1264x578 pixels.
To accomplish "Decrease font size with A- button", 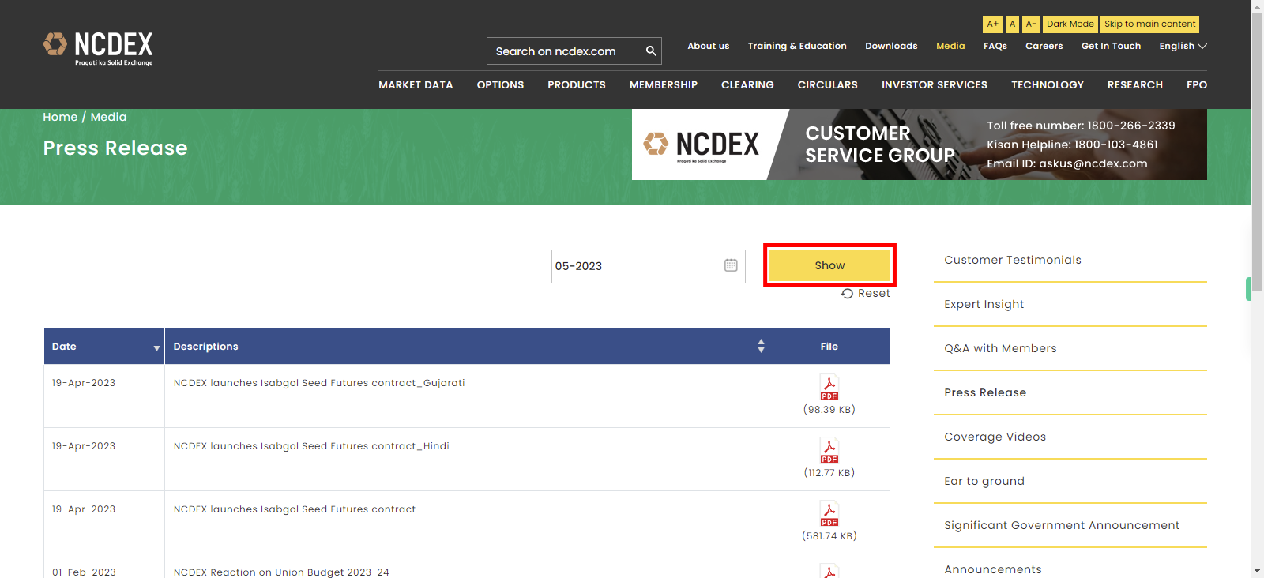I will [1031, 24].
